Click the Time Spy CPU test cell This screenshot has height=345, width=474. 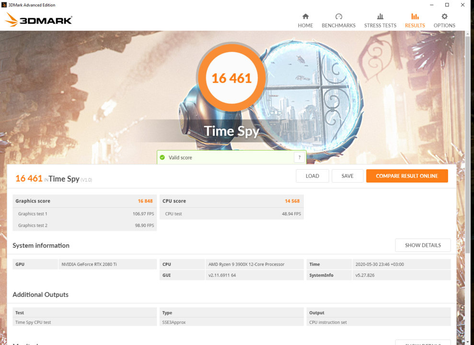pos(85,322)
